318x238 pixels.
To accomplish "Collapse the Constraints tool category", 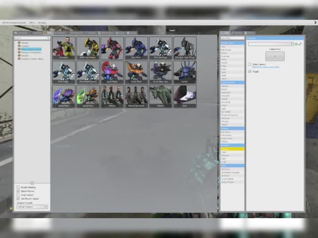I will (233, 43).
